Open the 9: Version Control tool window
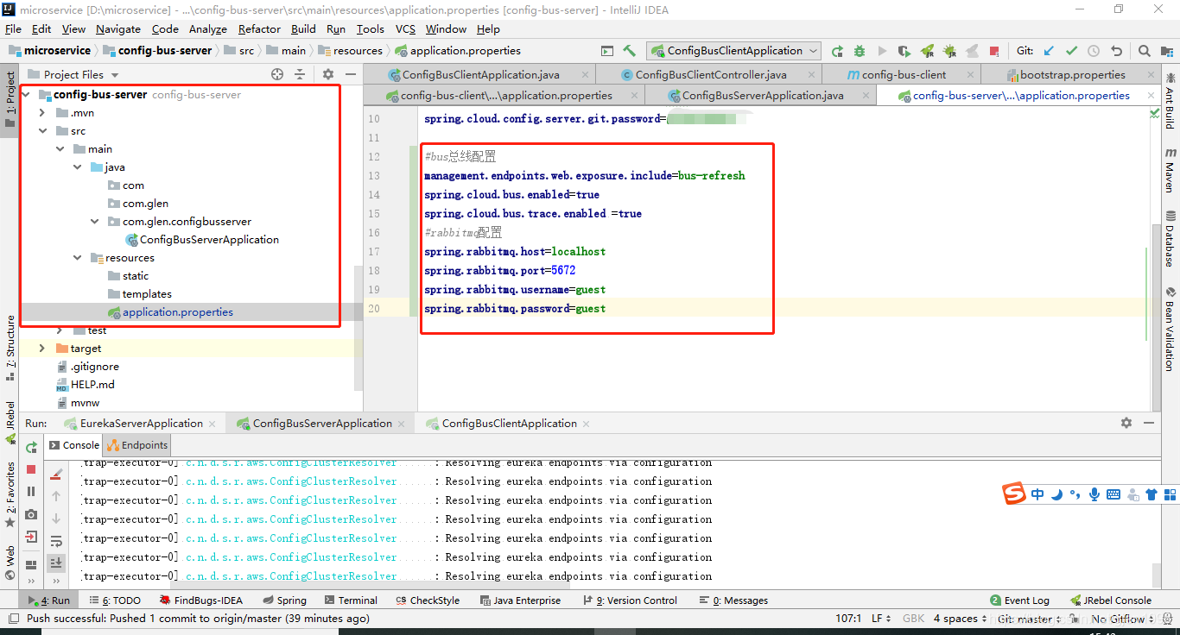Image resolution: width=1180 pixels, height=635 pixels. tap(630, 600)
